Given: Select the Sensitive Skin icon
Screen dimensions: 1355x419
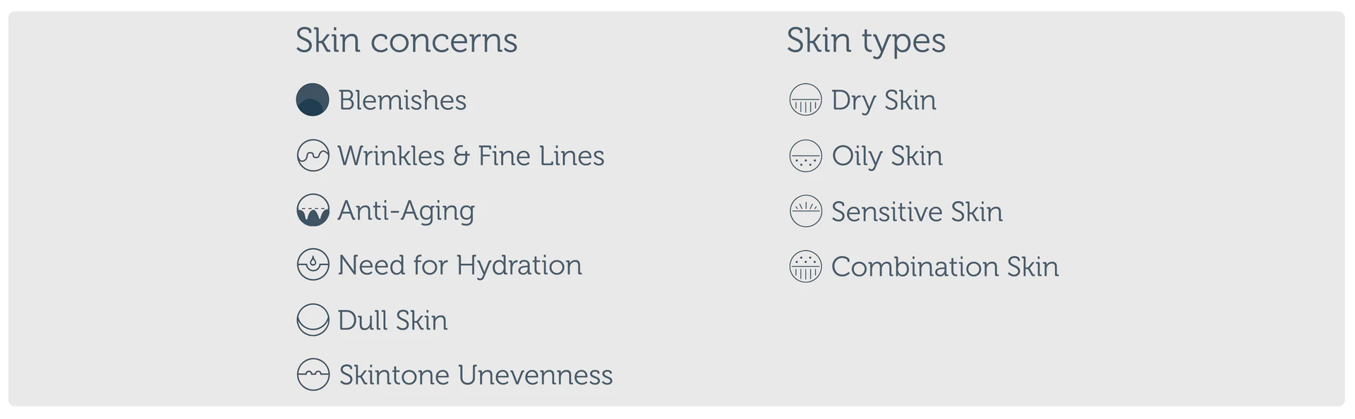Looking at the screenshot, I should click(x=805, y=211).
